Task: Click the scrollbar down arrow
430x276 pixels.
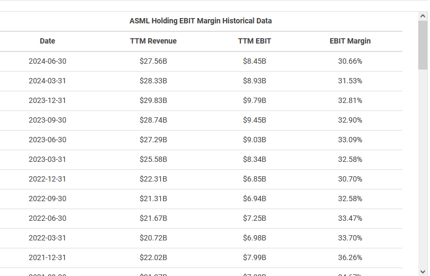Action: point(423,272)
